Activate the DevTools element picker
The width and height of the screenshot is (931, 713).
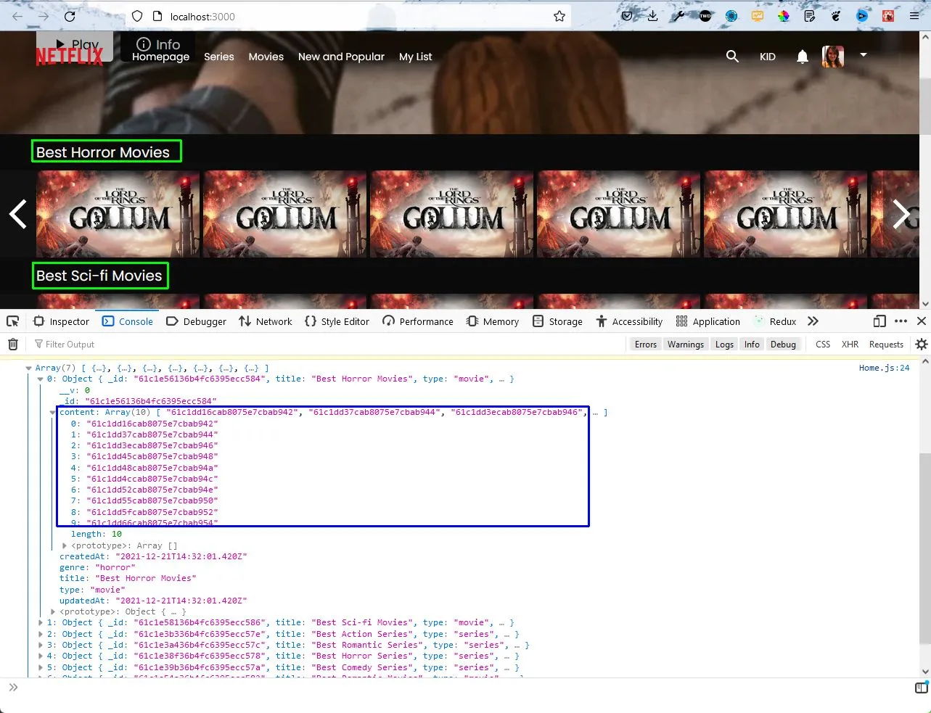[x=12, y=321]
